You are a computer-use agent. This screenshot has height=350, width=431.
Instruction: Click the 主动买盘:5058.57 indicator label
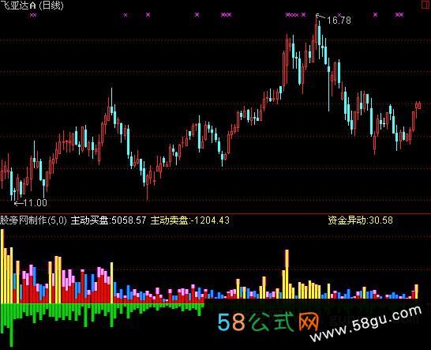coord(108,220)
